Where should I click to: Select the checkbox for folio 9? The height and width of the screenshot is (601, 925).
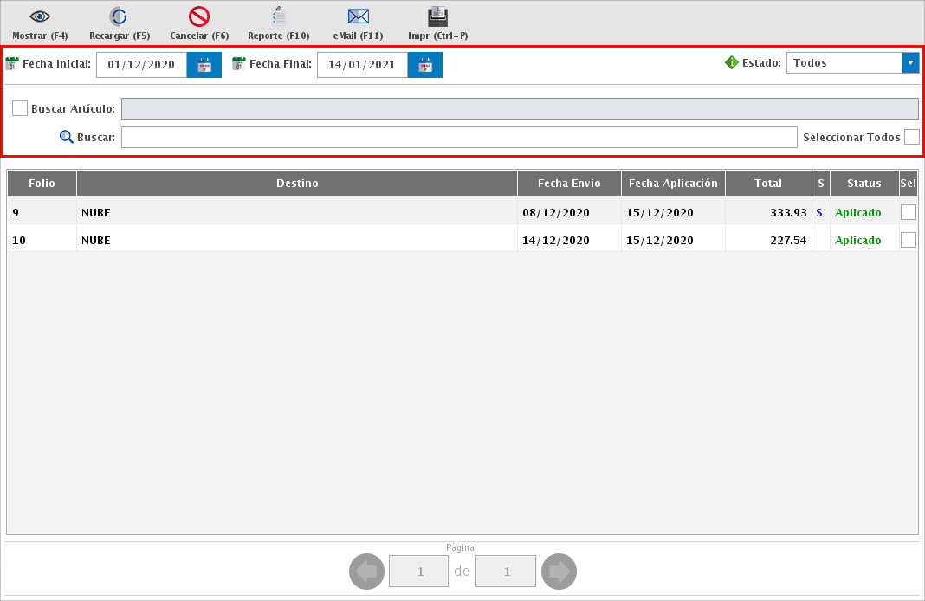click(908, 212)
